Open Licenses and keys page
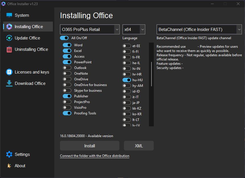 coord(32,72)
